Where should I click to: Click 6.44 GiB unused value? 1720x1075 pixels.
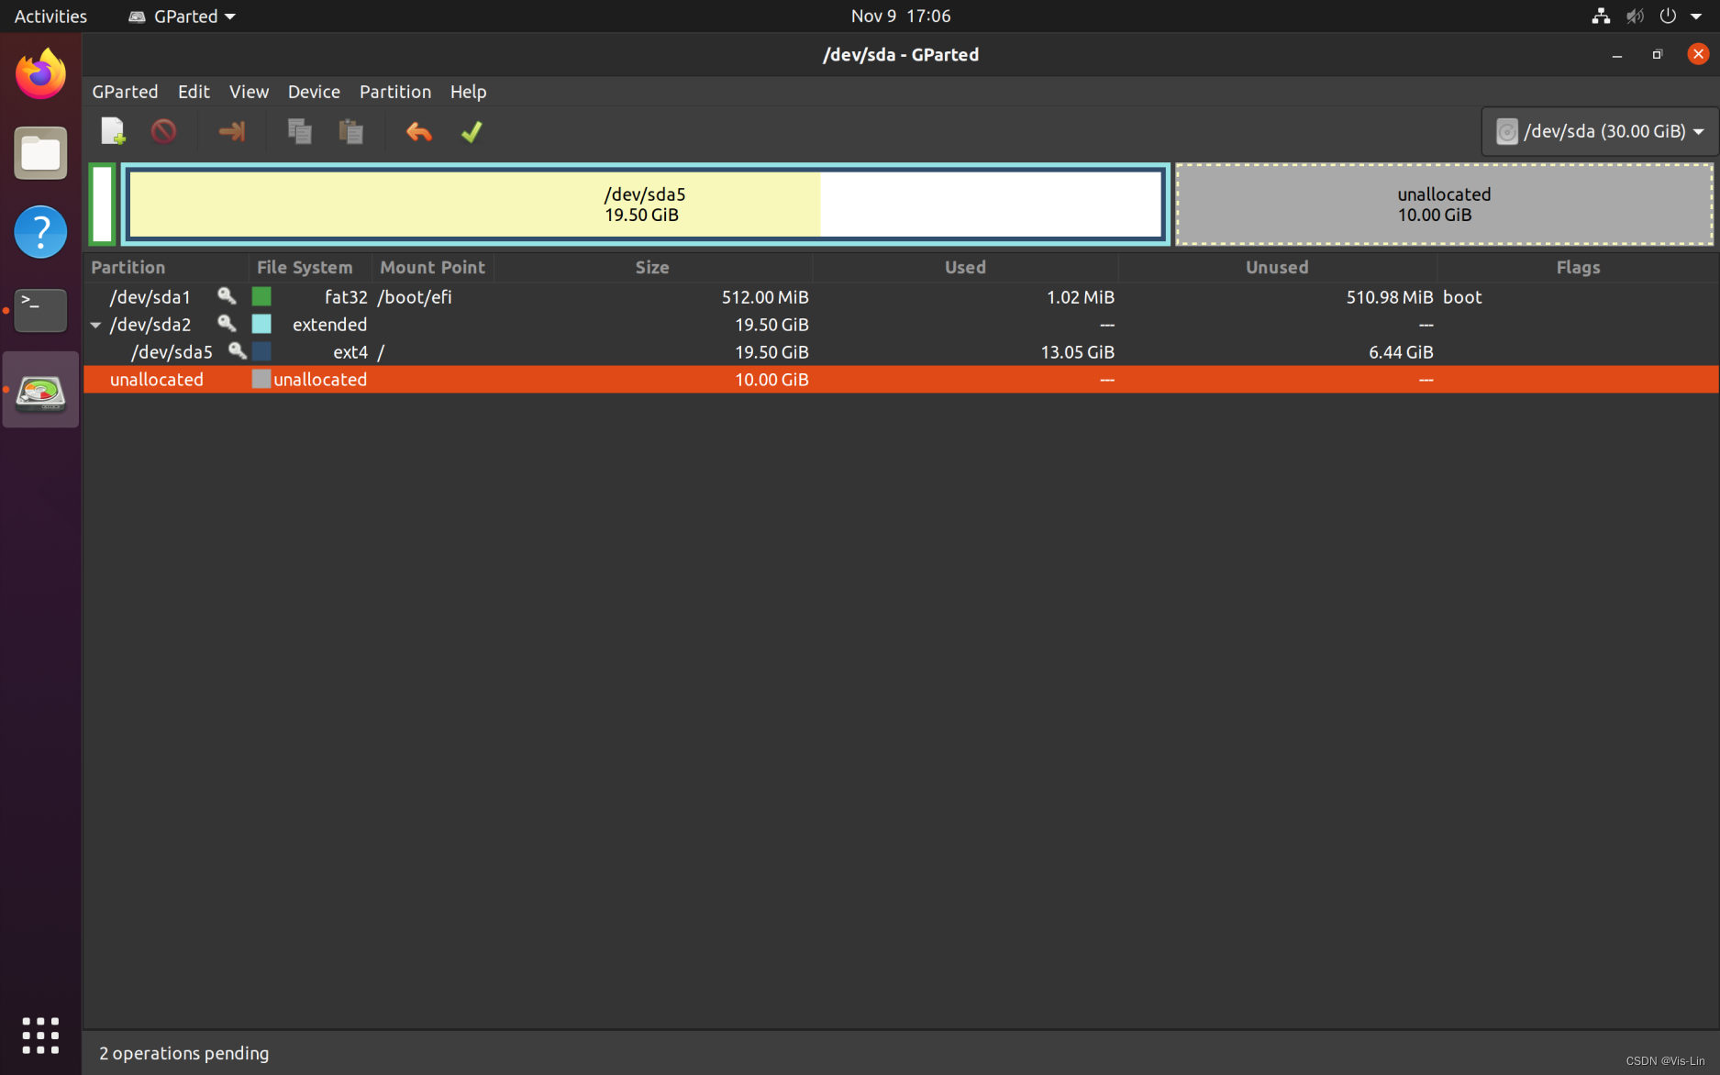point(1401,351)
